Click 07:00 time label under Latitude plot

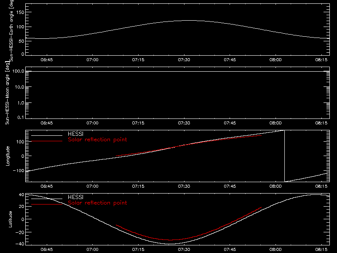92,250
